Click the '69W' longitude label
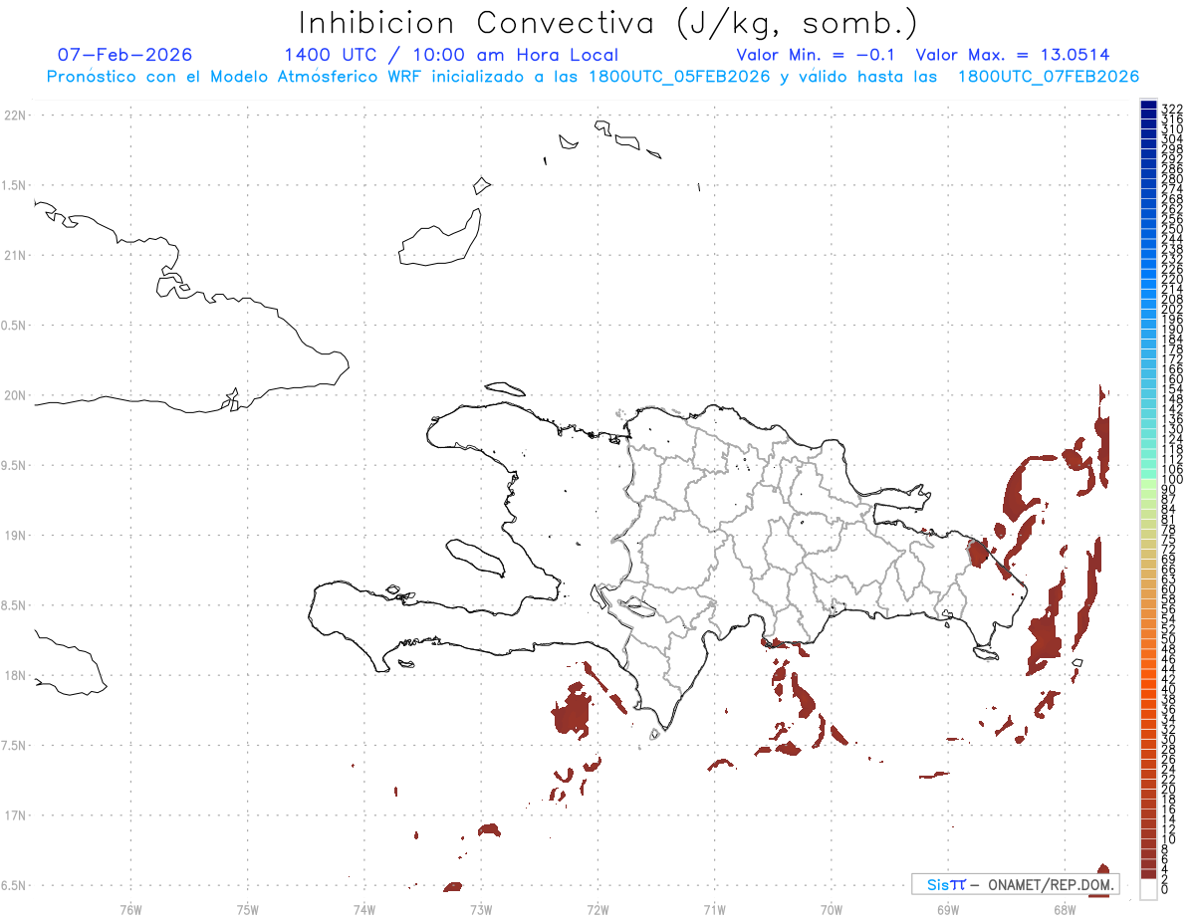The height and width of the screenshot is (923, 1195). coord(949,909)
